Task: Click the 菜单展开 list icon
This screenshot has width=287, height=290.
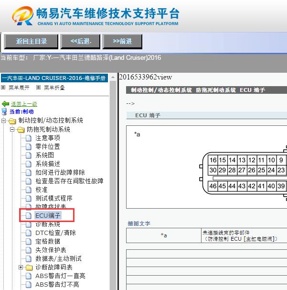Action: click(3, 87)
